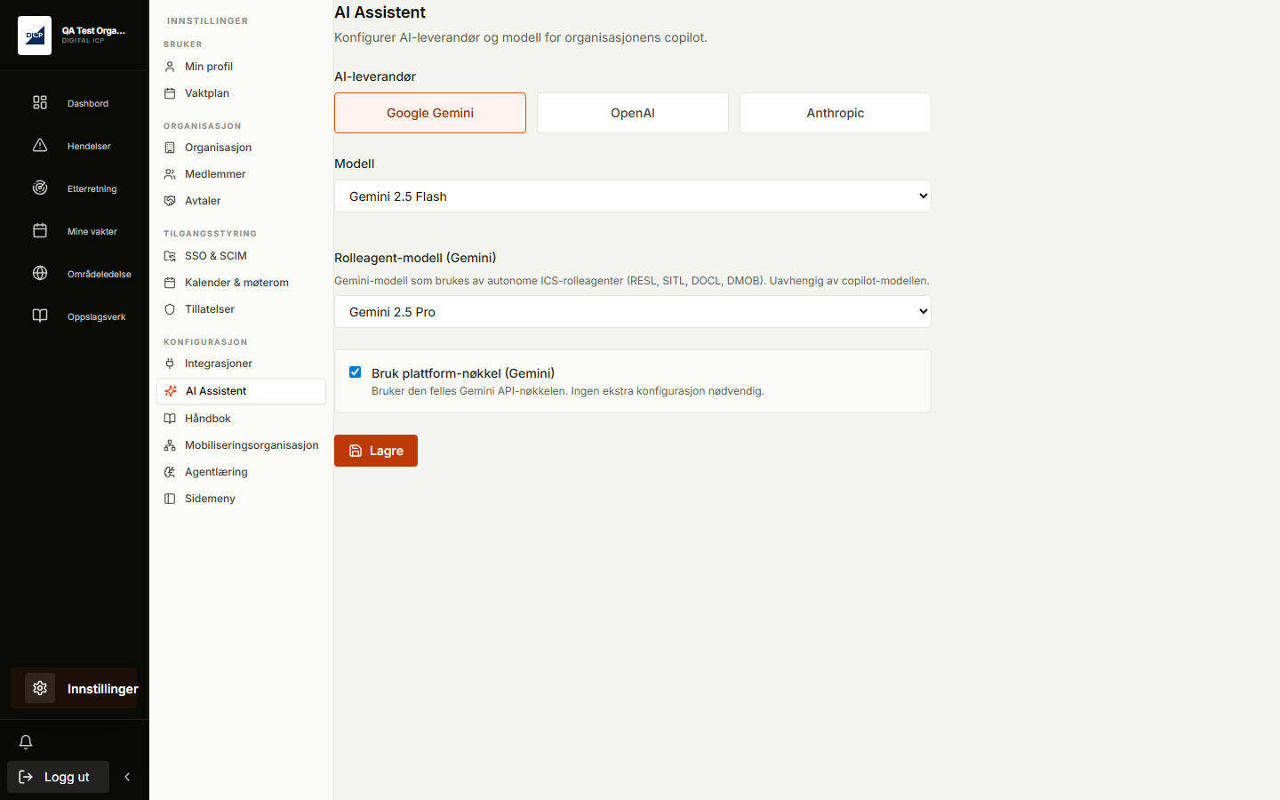Open the Organisasjon settings page

[x=241, y=148]
